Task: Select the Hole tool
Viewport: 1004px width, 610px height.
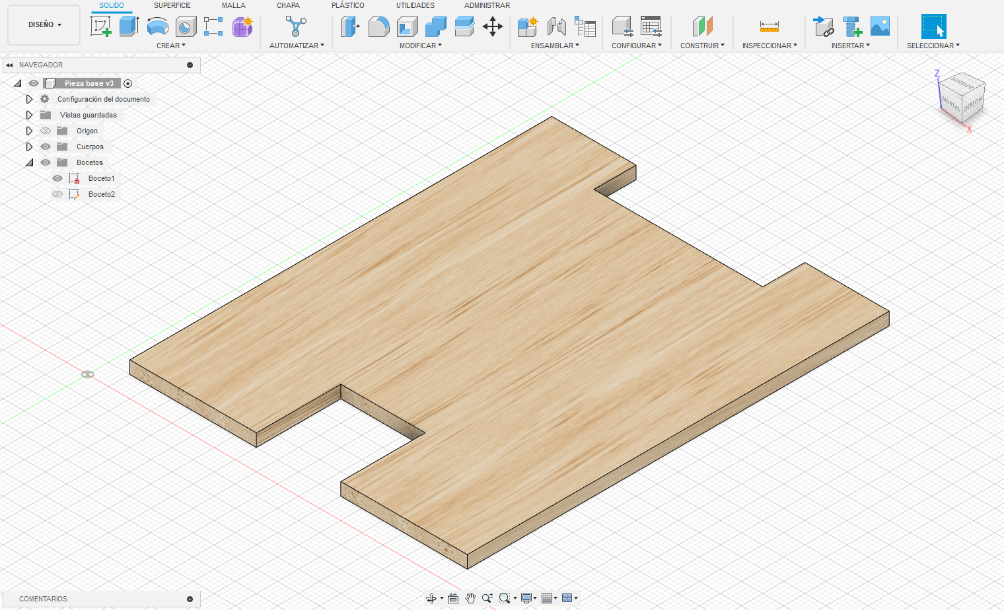Action: pos(186,26)
